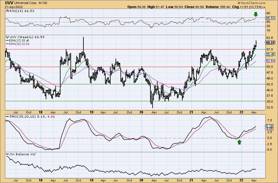
Task: Click the 55.45 EMA value tag
Action: tap(270, 54)
